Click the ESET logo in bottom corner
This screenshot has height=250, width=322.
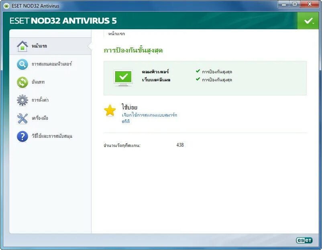(304, 240)
